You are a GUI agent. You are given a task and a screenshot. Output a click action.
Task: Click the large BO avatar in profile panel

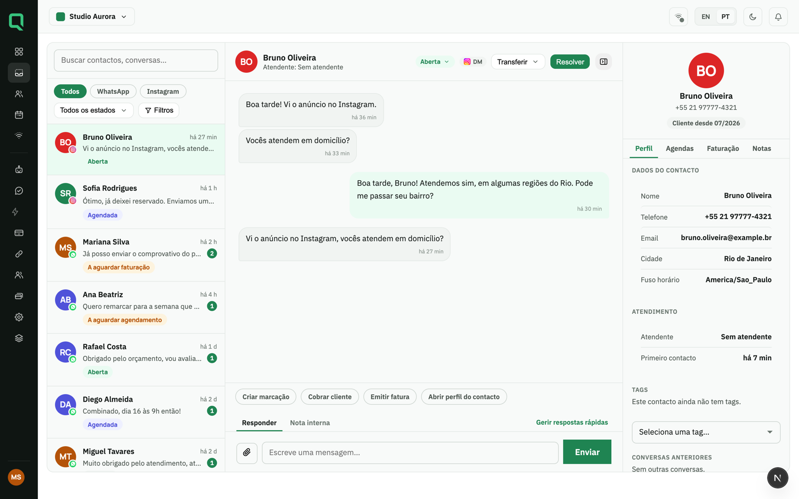click(x=706, y=70)
